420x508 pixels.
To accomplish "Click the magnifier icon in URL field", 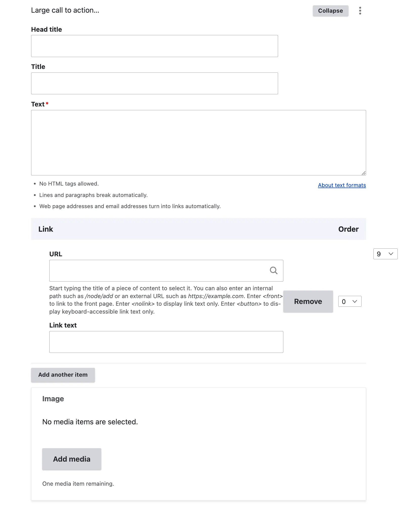I will coord(274,270).
